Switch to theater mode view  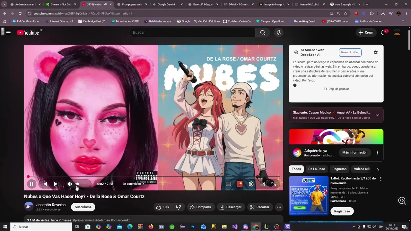(262, 184)
